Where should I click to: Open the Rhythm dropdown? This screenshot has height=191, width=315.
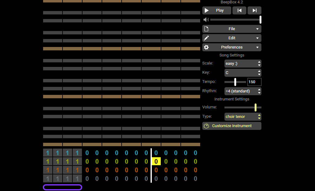[243, 91]
